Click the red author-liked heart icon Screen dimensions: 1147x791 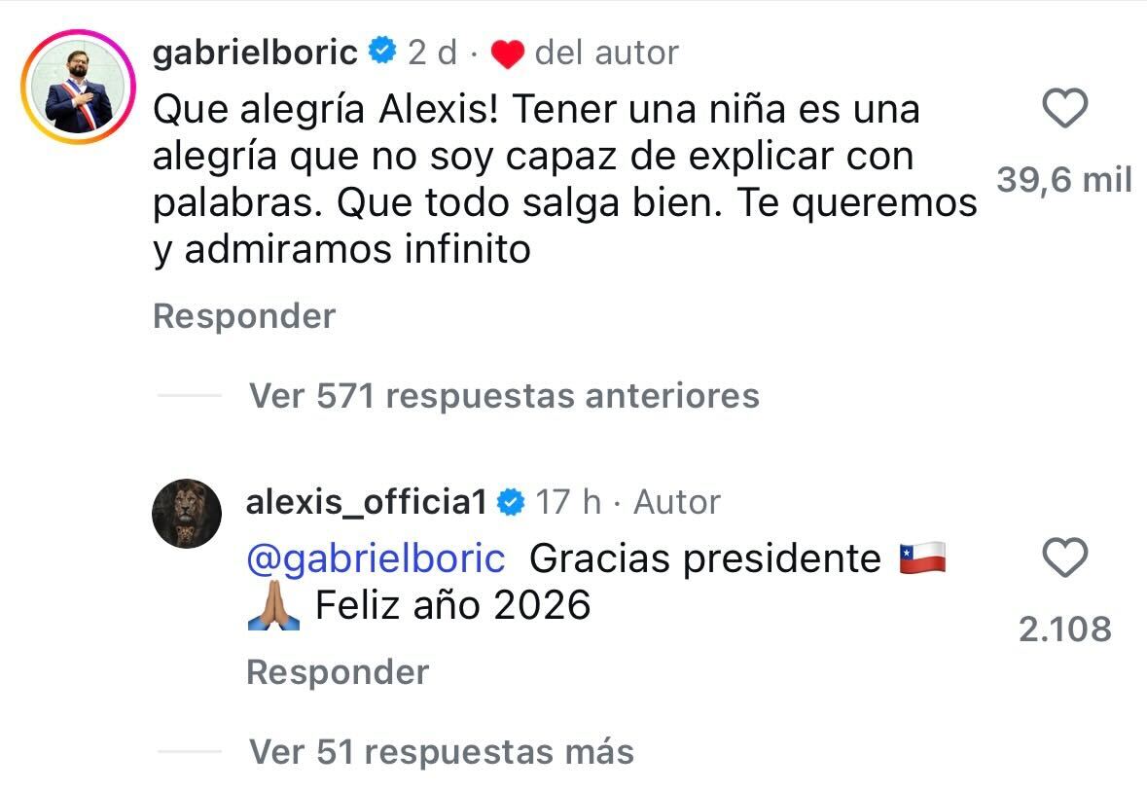pyautogui.click(x=507, y=54)
